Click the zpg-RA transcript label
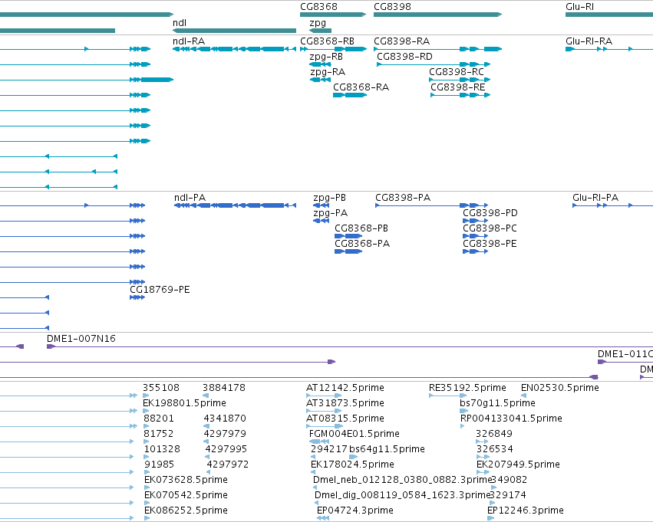 point(328,72)
